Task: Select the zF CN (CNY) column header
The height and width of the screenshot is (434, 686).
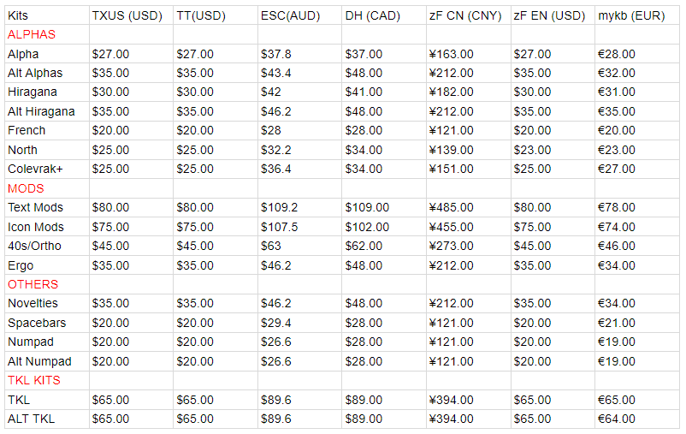Action: coord(465,15)
